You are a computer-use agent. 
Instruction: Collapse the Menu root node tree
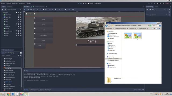point(2,13)
